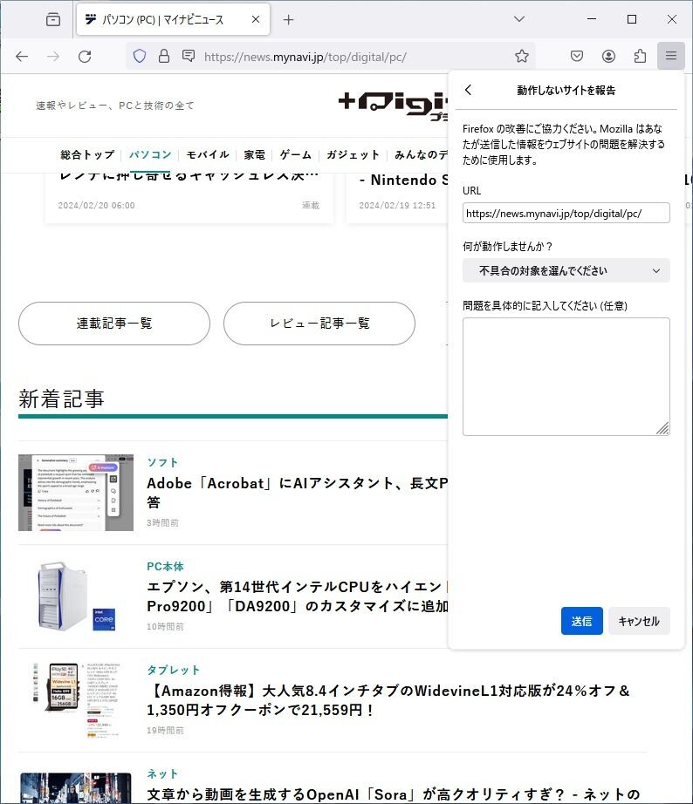Image resolution: width=693 pixels, height=804 pixels.
Task: Bookmark this page with the star icon
Action: click(522, 56)
